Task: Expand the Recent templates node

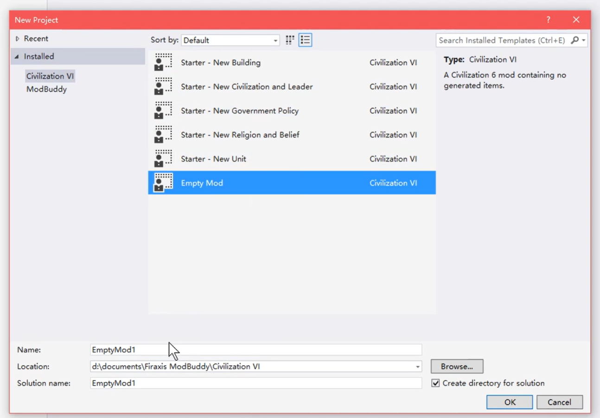Action: [18, 39]
